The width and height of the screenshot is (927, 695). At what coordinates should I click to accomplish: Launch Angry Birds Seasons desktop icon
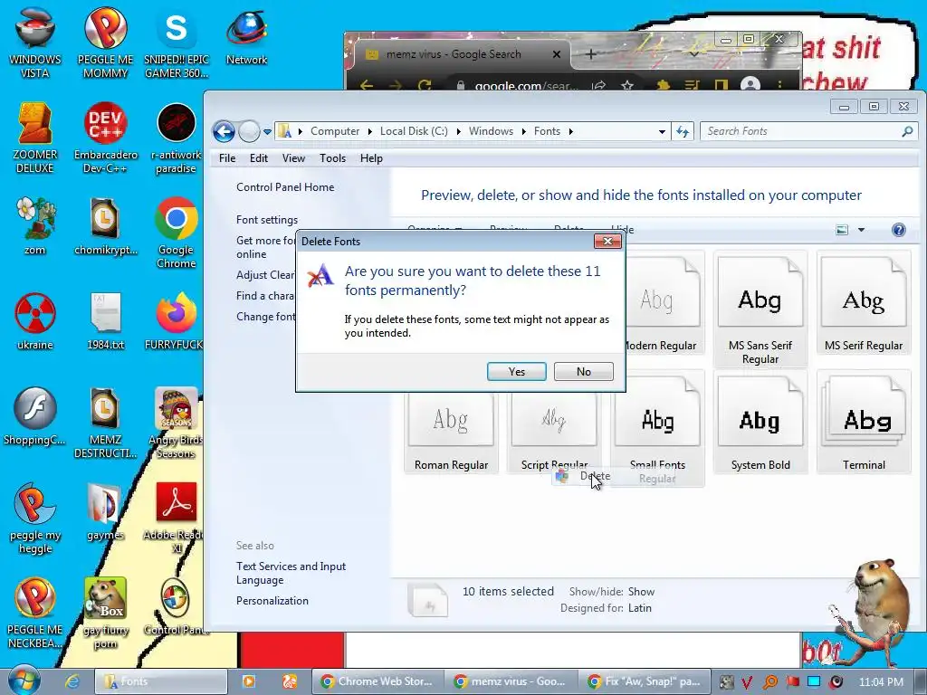coord(177,423)
